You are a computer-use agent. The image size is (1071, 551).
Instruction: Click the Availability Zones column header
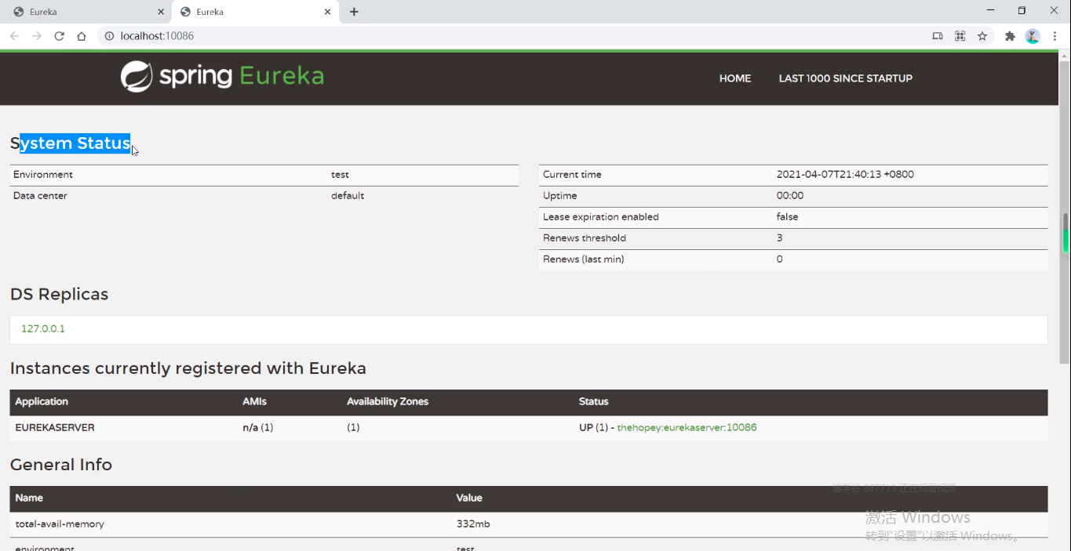point(388,401)
